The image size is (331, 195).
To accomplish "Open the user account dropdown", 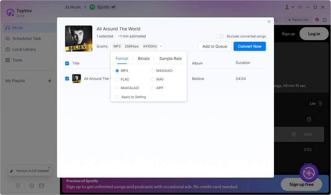I will [289, 7].
